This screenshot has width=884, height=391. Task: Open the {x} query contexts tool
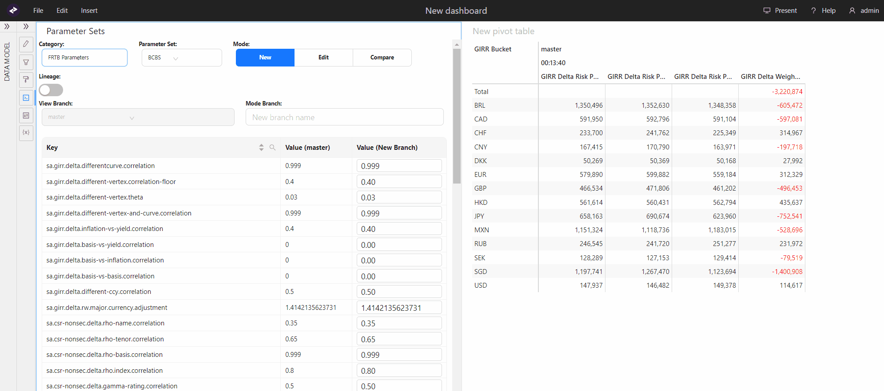point(26,133)
